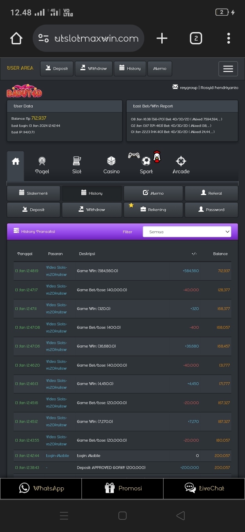Open the Slot games category
Image resolution: width=245 pixels, height=532 pixels.
tap(77, 165)
